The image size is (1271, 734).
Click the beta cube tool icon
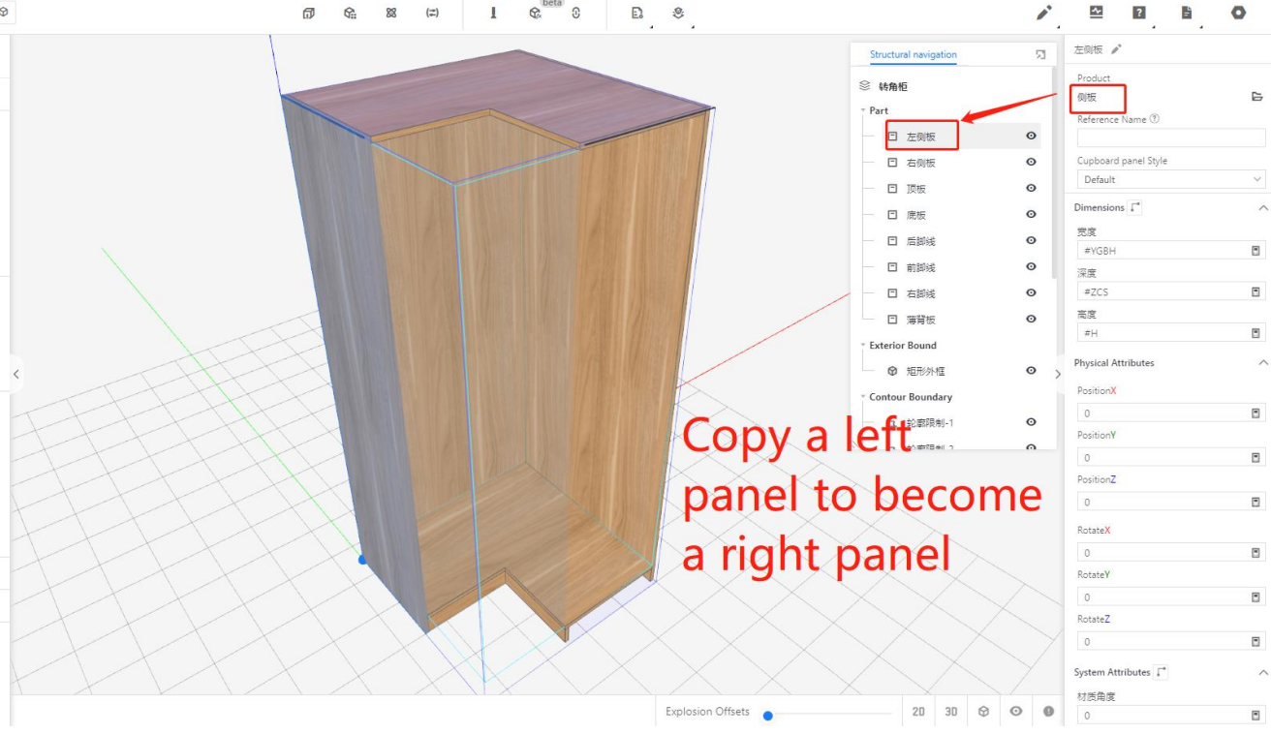(x=535, y=14)
